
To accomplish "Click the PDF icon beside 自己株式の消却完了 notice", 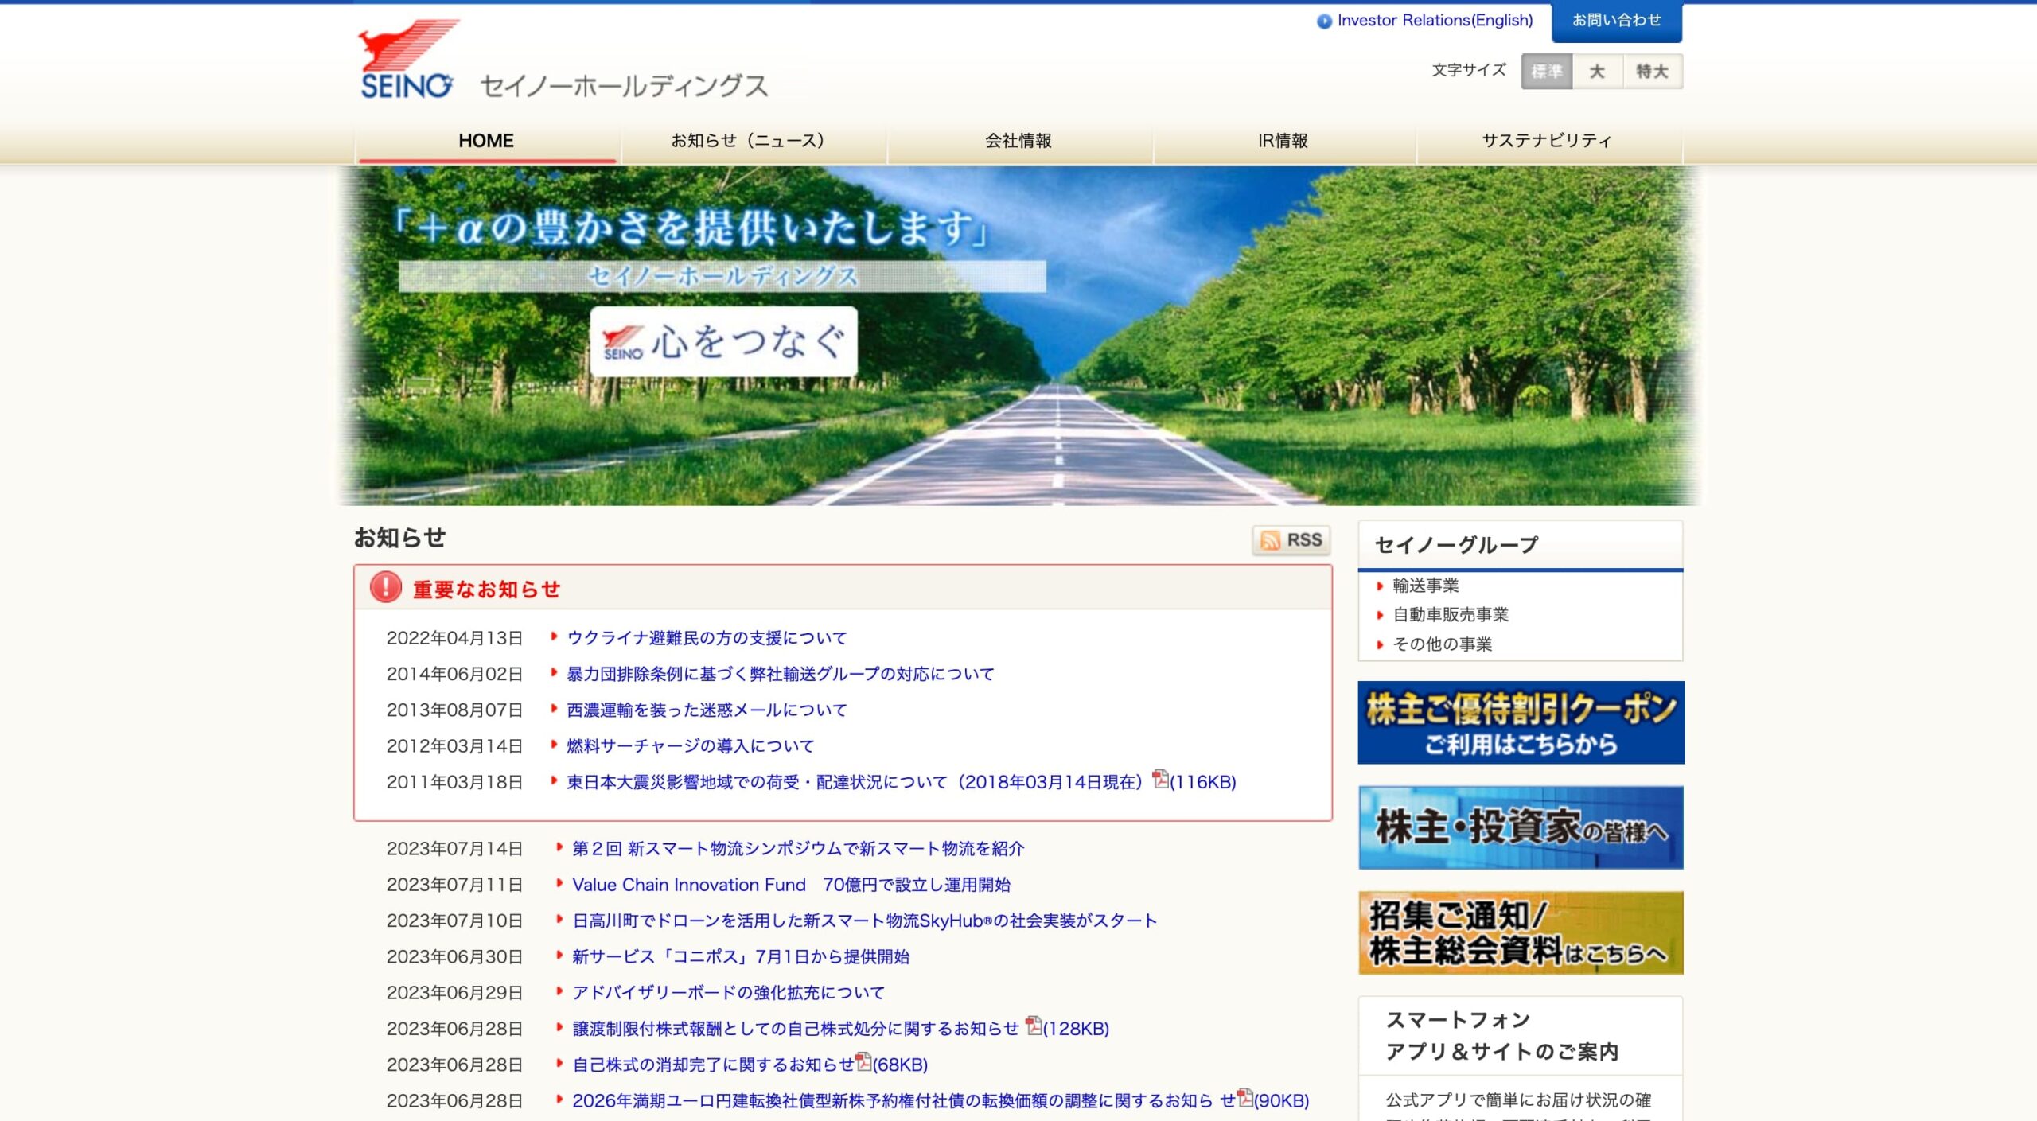I will (863, 1061).
